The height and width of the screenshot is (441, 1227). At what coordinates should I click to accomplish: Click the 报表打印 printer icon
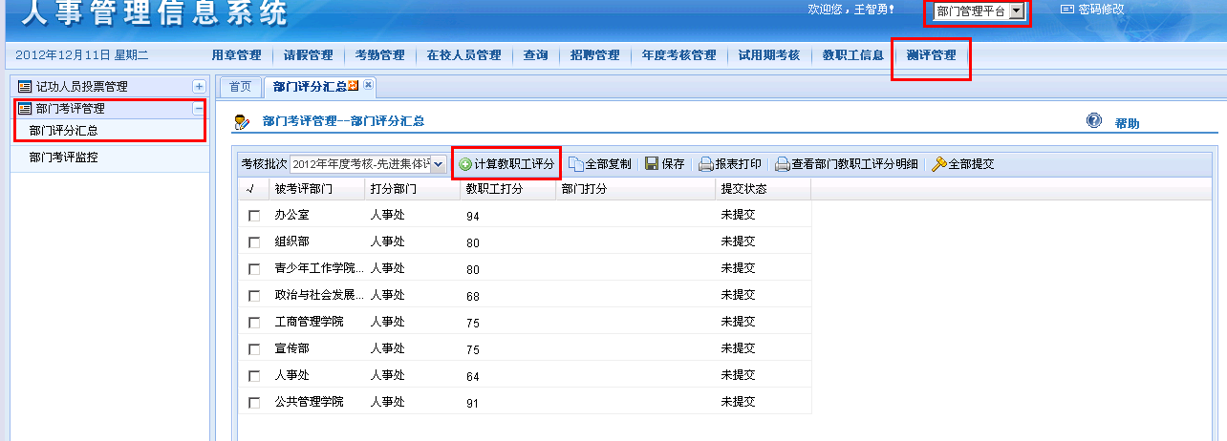[706, 164]
